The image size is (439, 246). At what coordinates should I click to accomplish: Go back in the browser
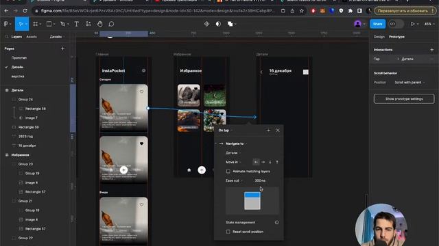[x=6, y=11]
